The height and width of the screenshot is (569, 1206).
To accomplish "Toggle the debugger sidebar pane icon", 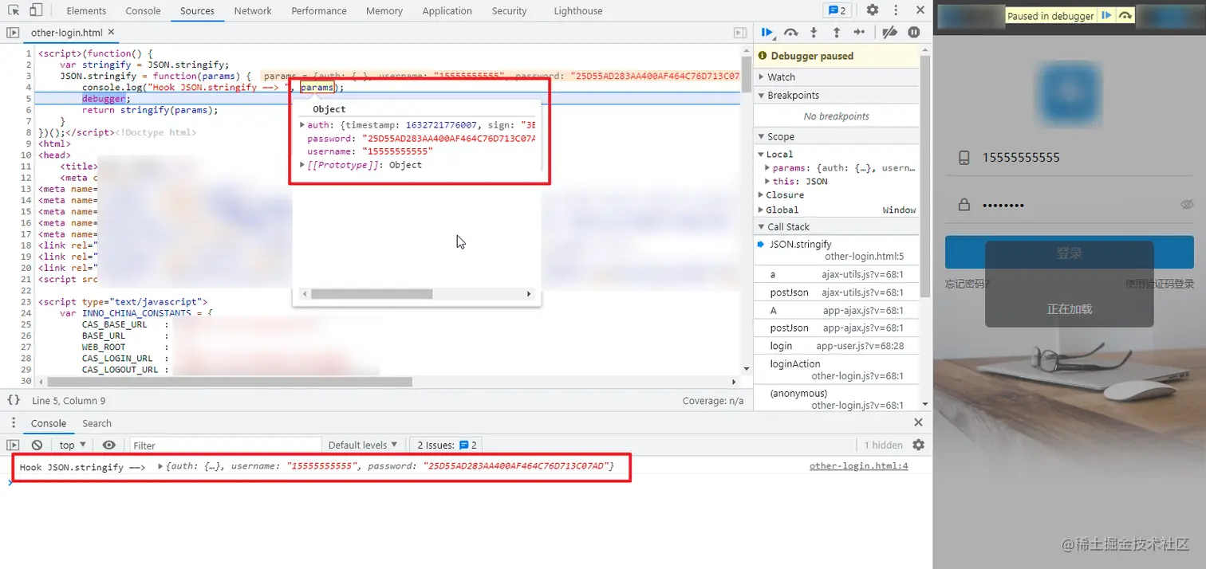I will [740, 33].
